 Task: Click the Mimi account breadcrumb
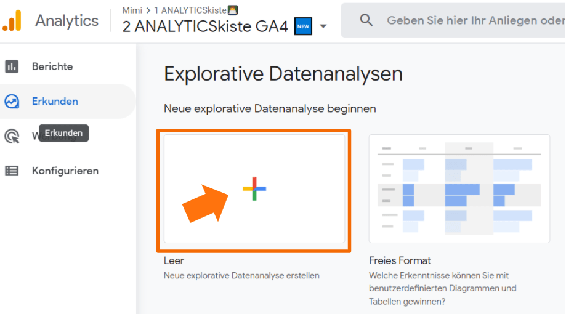click(x=132, y=10)
